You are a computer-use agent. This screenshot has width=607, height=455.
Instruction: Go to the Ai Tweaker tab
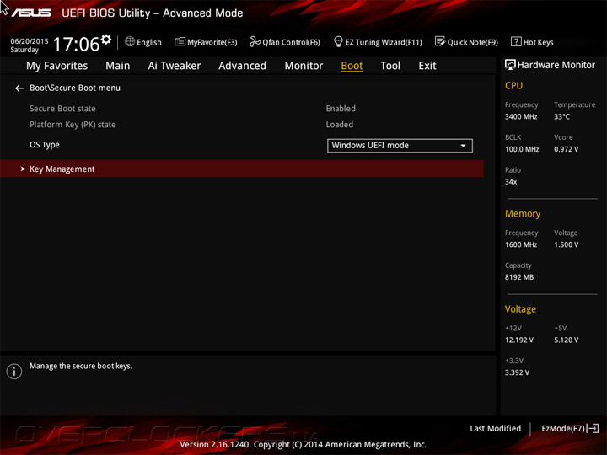point(175,66)
